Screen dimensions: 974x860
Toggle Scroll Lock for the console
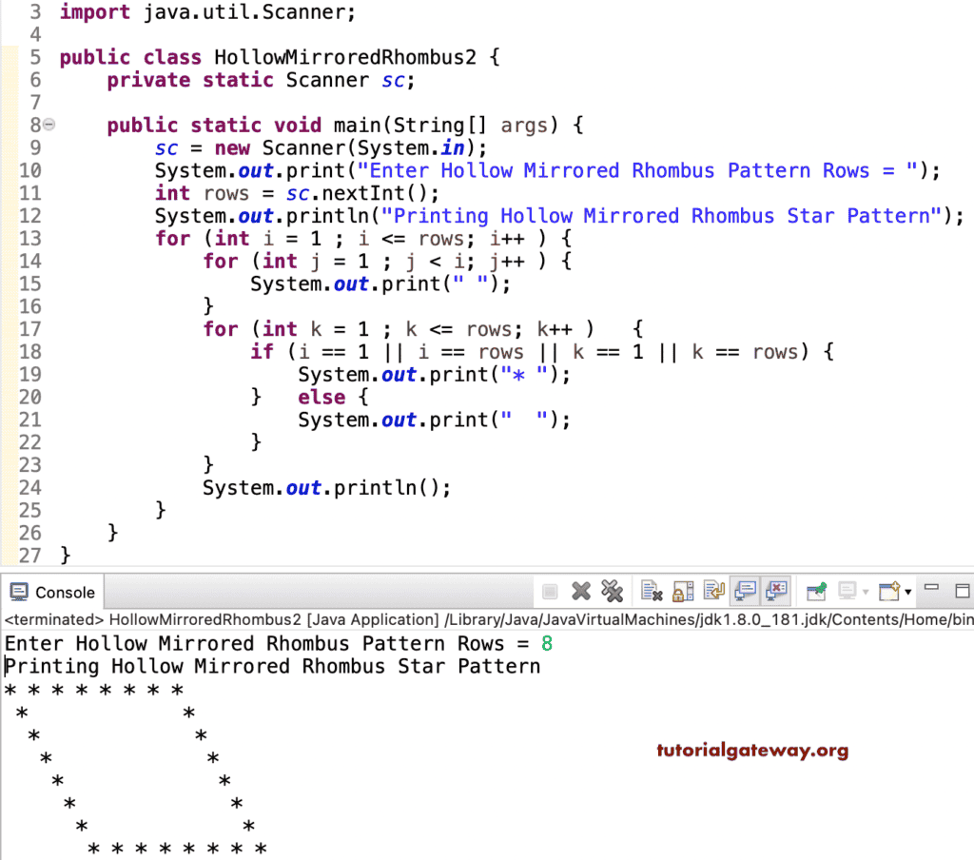[x=683, y=590]
